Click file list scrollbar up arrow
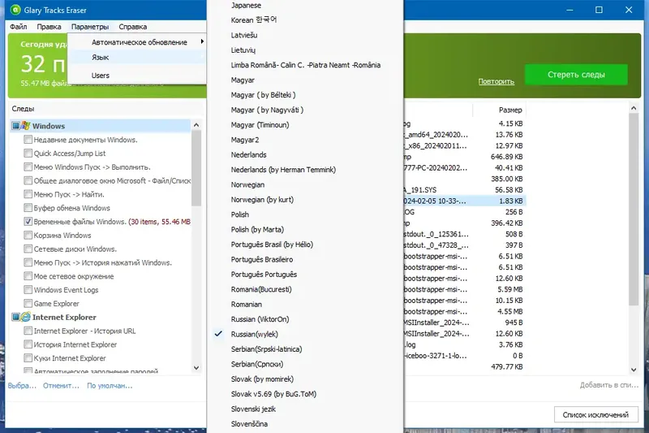Image resolution: width=649 pixels, height=433 pixels. pos(634,108)
